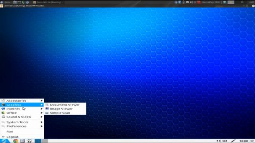Choose Run from the start menu
Viewport: 255px width, 143px height.
[22, 131]
